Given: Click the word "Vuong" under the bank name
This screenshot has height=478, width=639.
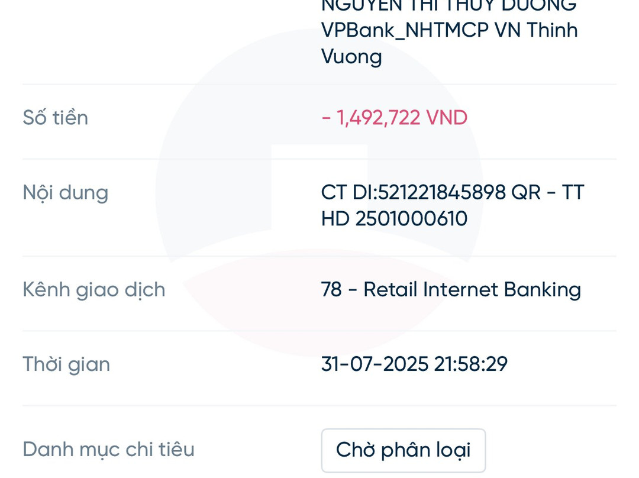Looking at the screenshot, I should click(351, 57).
